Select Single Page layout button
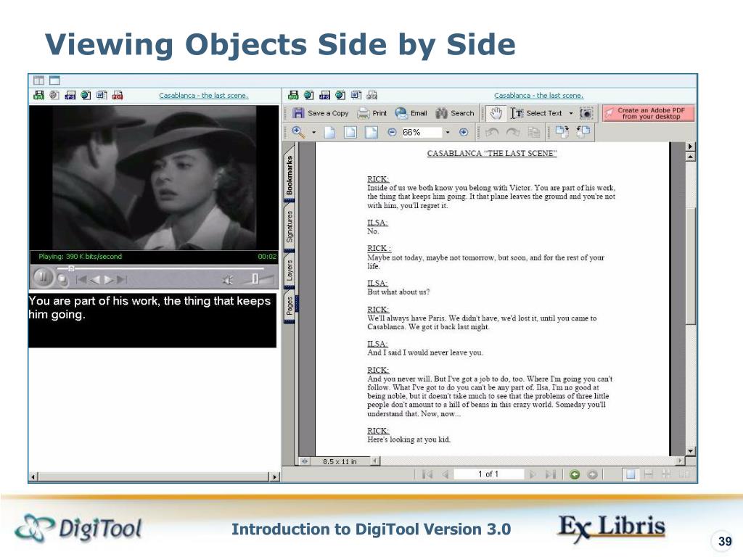This screenshot has width=743, height=557. tap(631, 474)
